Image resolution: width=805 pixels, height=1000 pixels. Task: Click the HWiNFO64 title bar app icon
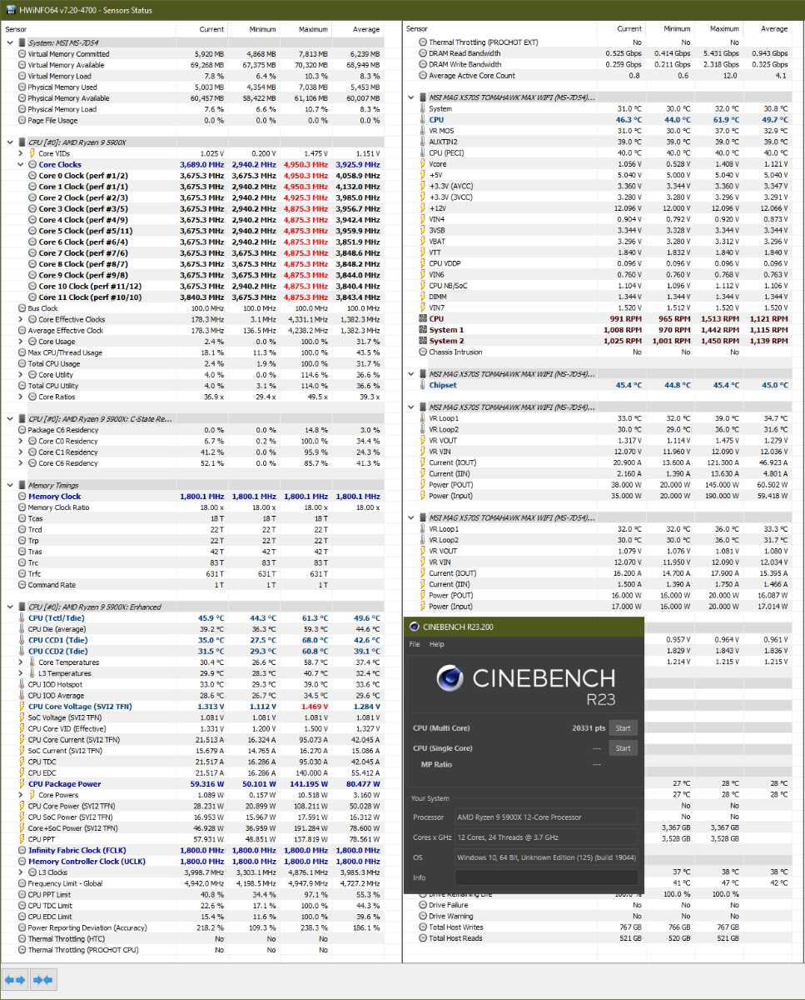[x=10, y=9]
